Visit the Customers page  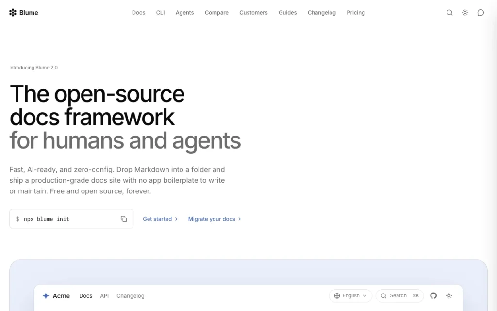(253, 12)
